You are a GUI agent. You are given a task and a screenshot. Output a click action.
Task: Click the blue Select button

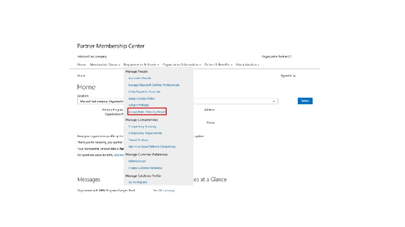pos(305,101)
